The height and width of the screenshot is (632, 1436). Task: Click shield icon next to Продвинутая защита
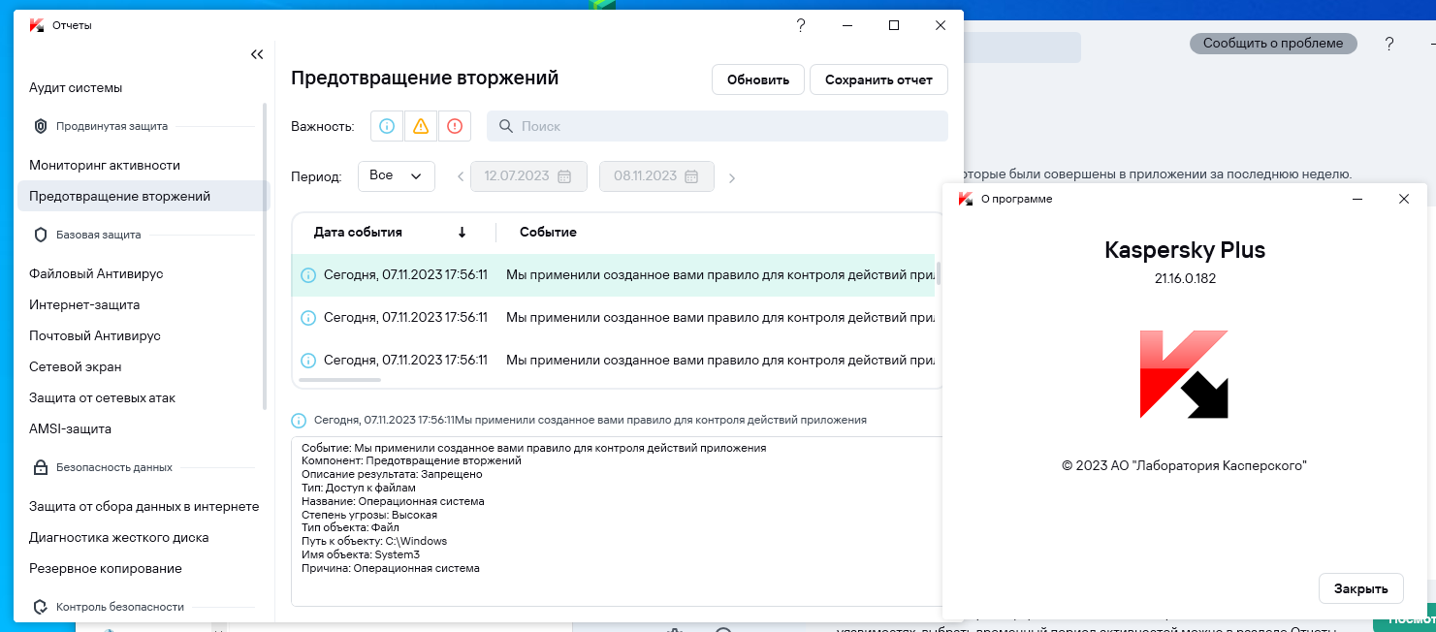tap(41, 126)
